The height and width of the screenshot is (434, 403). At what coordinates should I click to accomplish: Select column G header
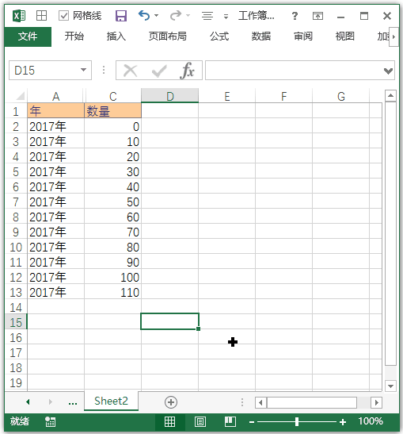[x=341, y=96]
